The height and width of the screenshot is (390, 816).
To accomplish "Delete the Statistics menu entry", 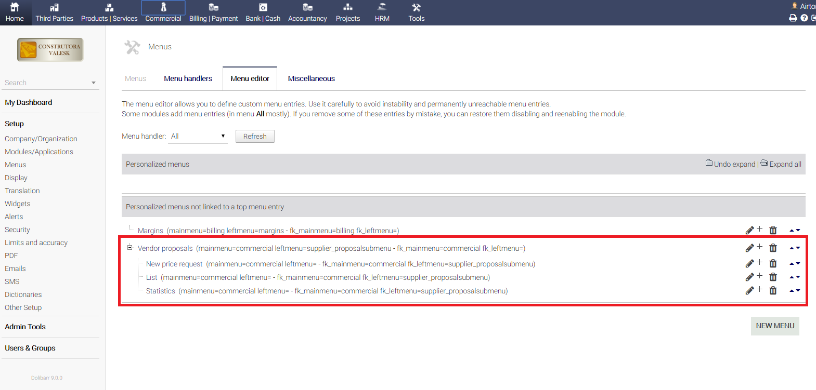I will click(x=773, y=291).
